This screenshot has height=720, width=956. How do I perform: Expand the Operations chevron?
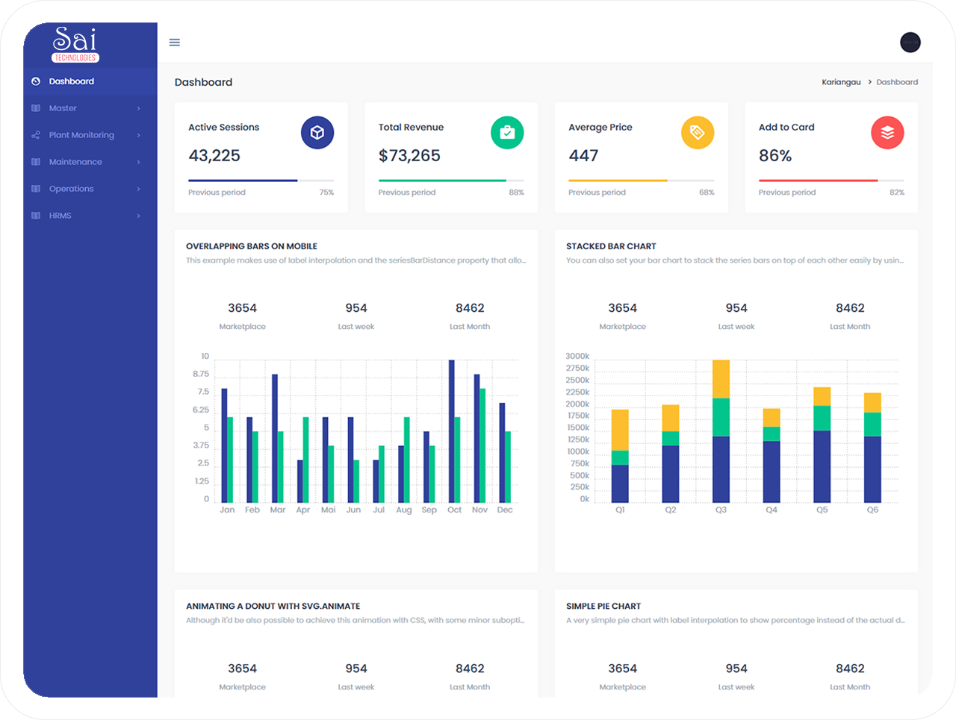(139, 189)
